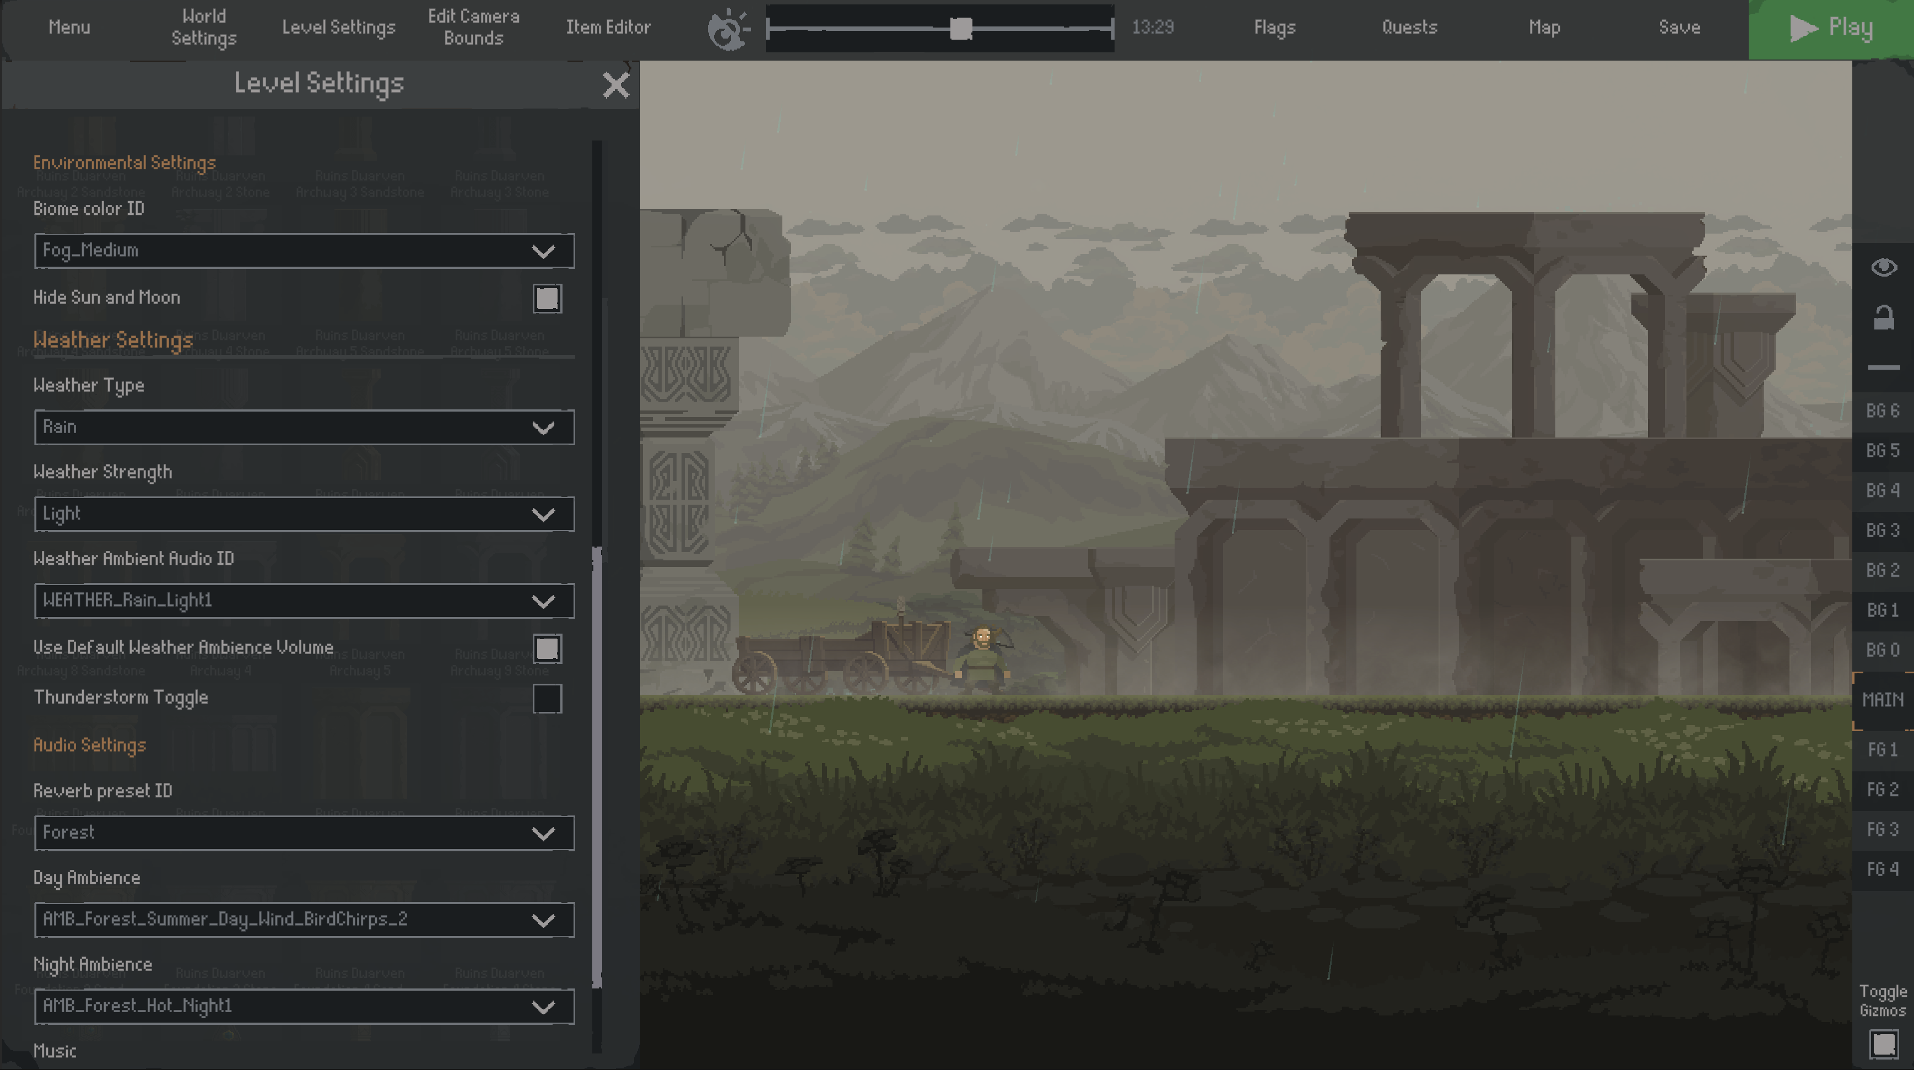
Task: Toggle Gizmos checkbox at bottom right
Action: coord(1884,1044)
